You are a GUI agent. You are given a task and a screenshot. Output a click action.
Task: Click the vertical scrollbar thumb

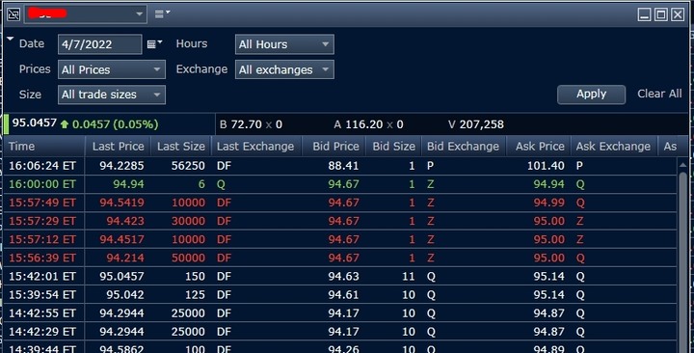coord(683,261)
